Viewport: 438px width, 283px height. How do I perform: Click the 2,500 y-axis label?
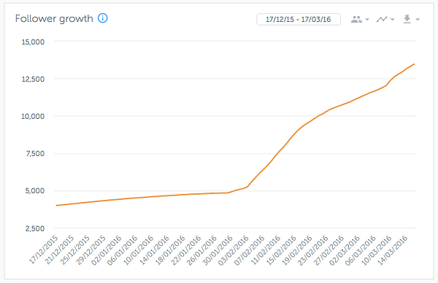(x=34, y=228)
